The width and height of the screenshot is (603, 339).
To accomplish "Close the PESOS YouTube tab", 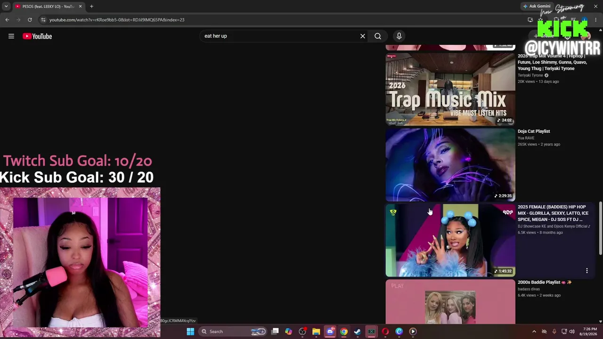I will 80,7.
